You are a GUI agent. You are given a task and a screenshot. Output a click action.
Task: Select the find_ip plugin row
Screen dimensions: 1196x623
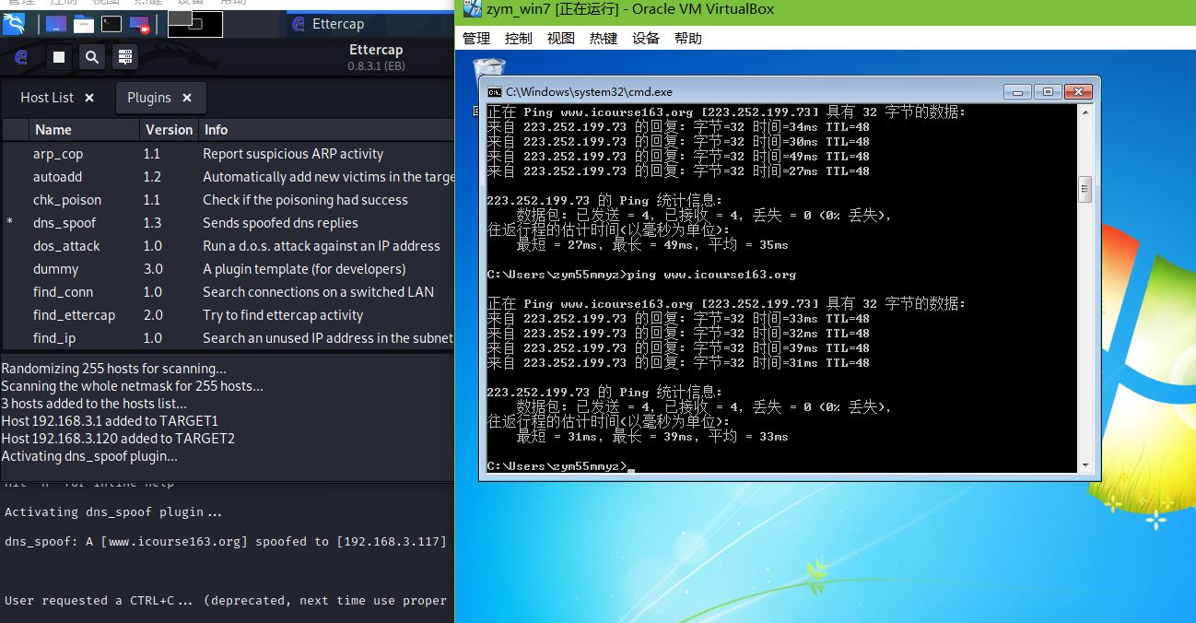tap(228, 338)
